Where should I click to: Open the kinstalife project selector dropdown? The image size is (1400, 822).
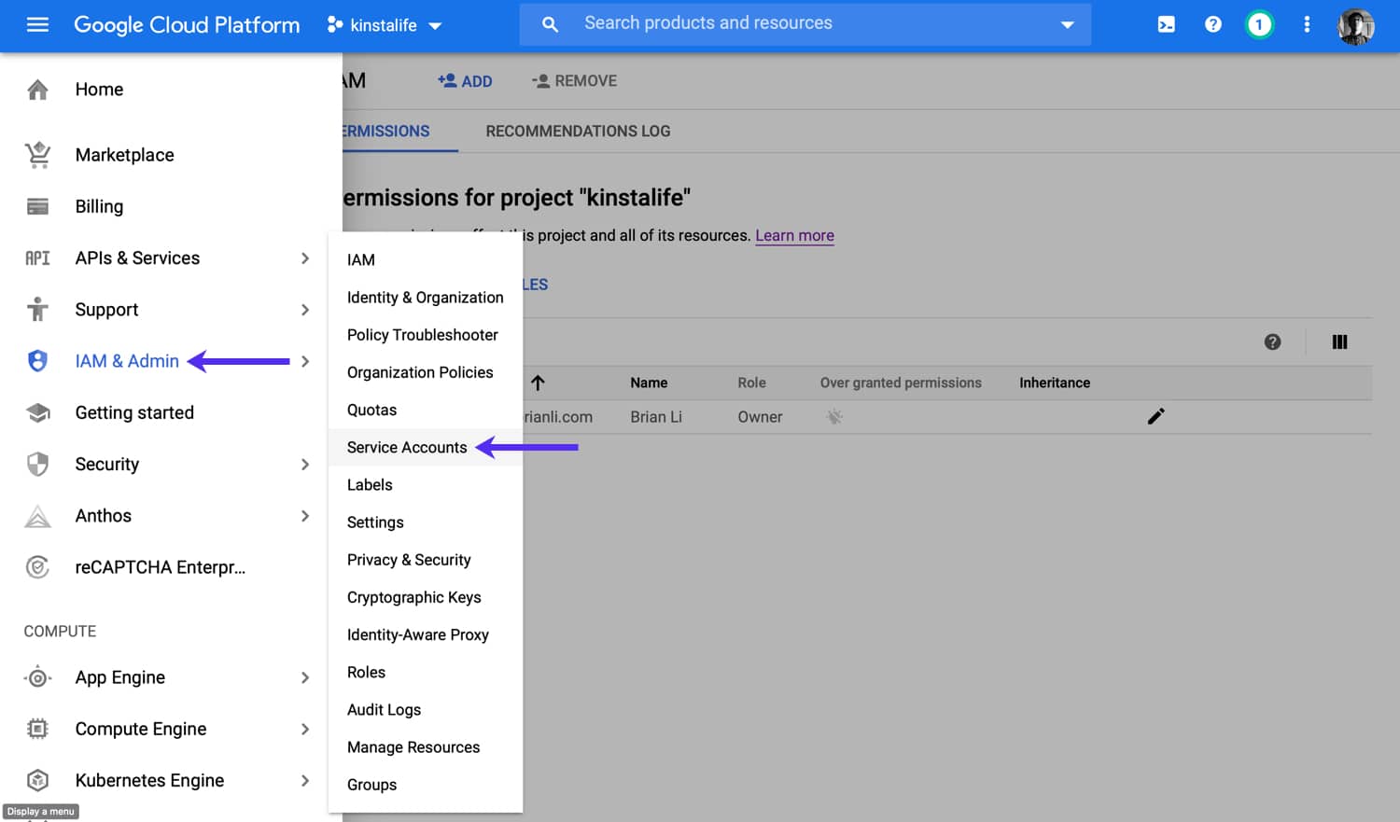(x=385, y=25)
